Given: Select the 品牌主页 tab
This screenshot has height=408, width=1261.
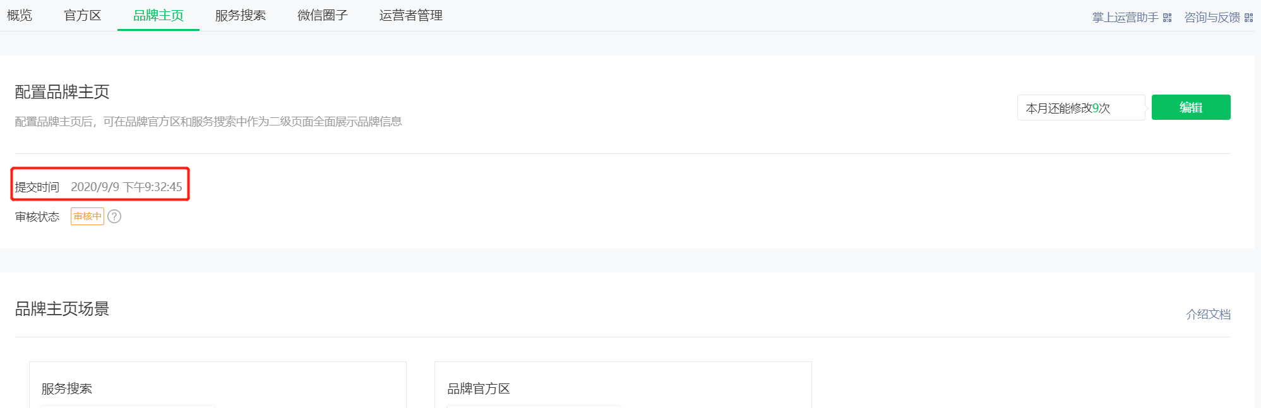Looking at the screenshot, I should [158, 15].
